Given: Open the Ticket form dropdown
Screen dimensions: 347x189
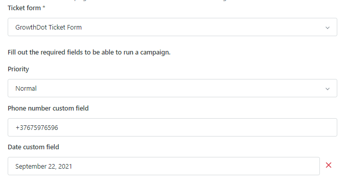Looking at the screenshot, I should [172, 27].
